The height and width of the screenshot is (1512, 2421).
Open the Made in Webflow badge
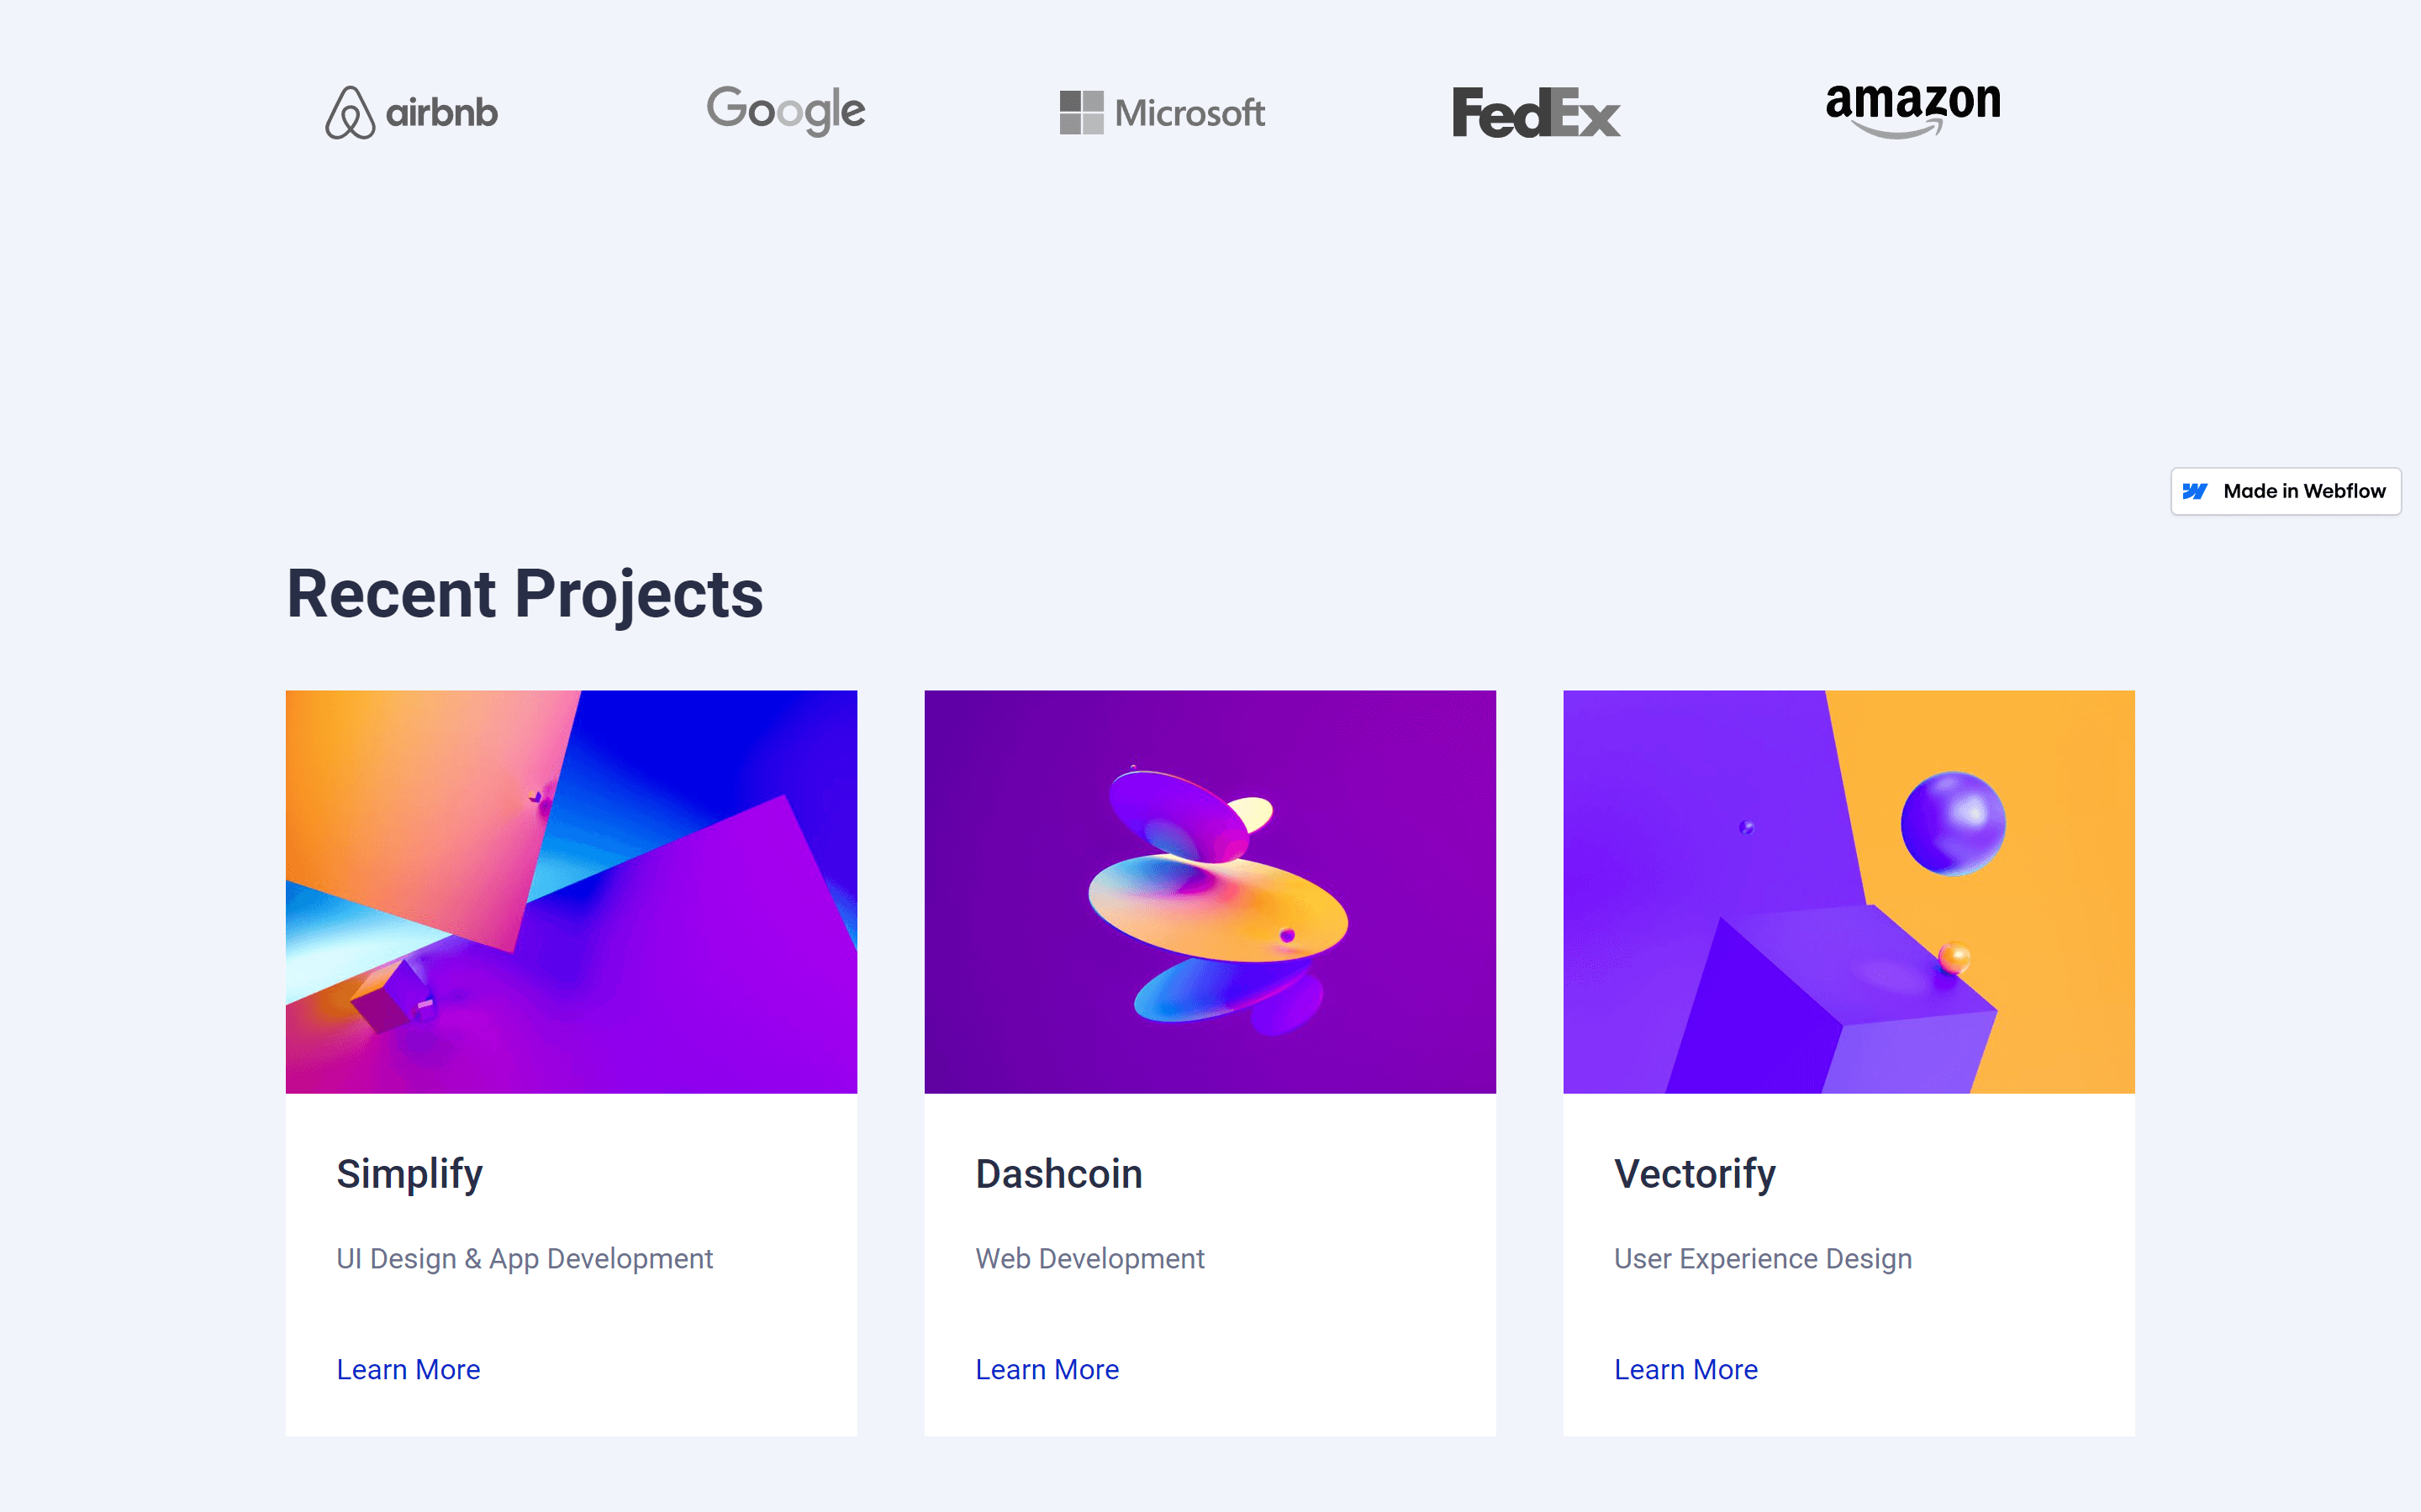click(x=2286, y=491)
